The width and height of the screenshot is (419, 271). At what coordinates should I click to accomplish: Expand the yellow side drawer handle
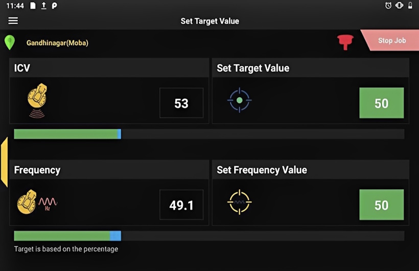(x=4, y=162)
